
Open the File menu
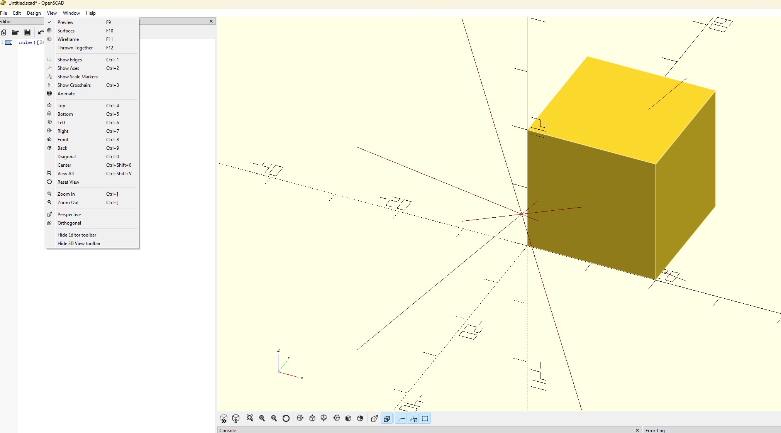pos(3,13)
